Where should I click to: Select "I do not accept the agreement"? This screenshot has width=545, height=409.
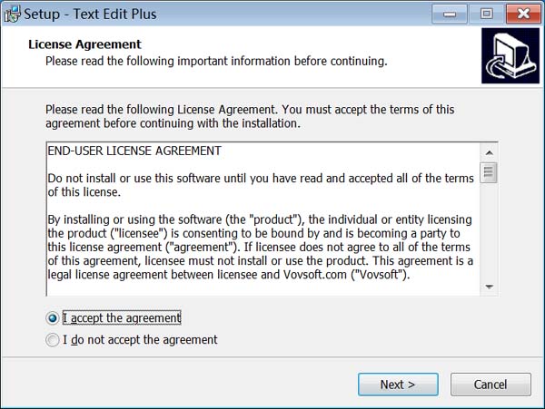(x=52, y=340)
